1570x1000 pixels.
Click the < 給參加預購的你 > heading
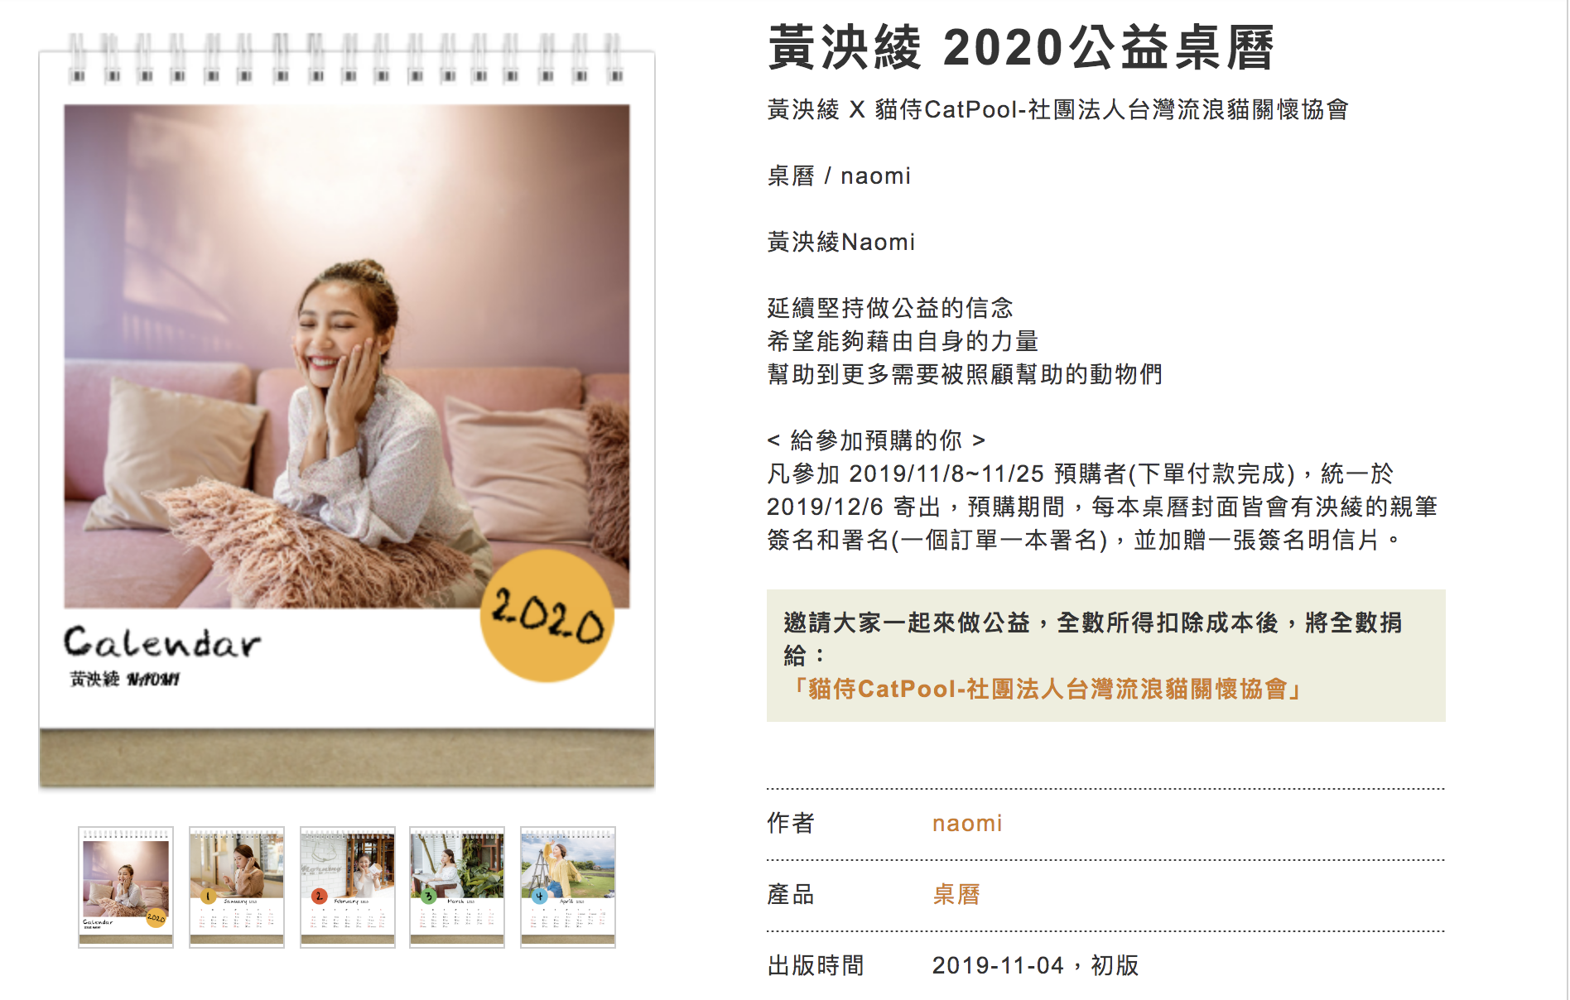[876, 440]
